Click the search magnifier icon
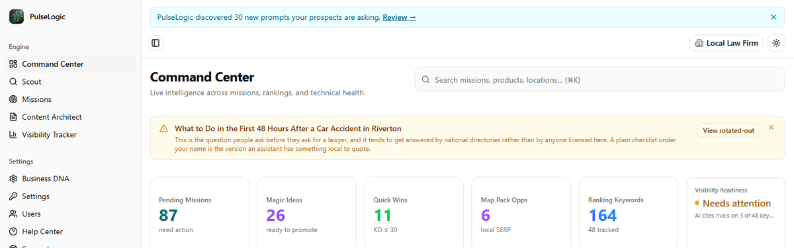The image size is (794, 248). coord(425,80)
